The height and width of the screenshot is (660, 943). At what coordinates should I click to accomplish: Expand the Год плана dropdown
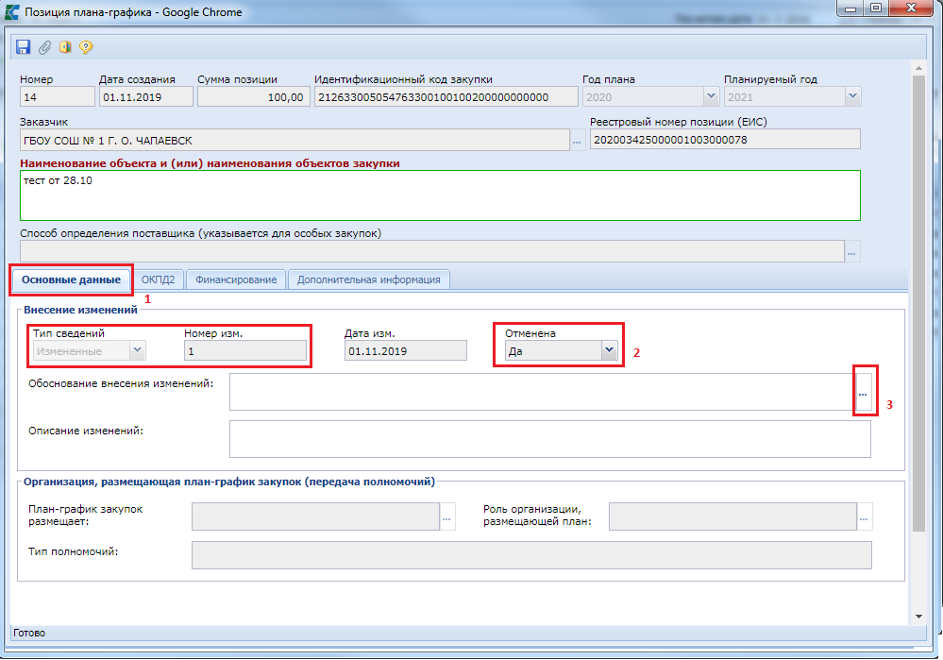click(711, 96)
